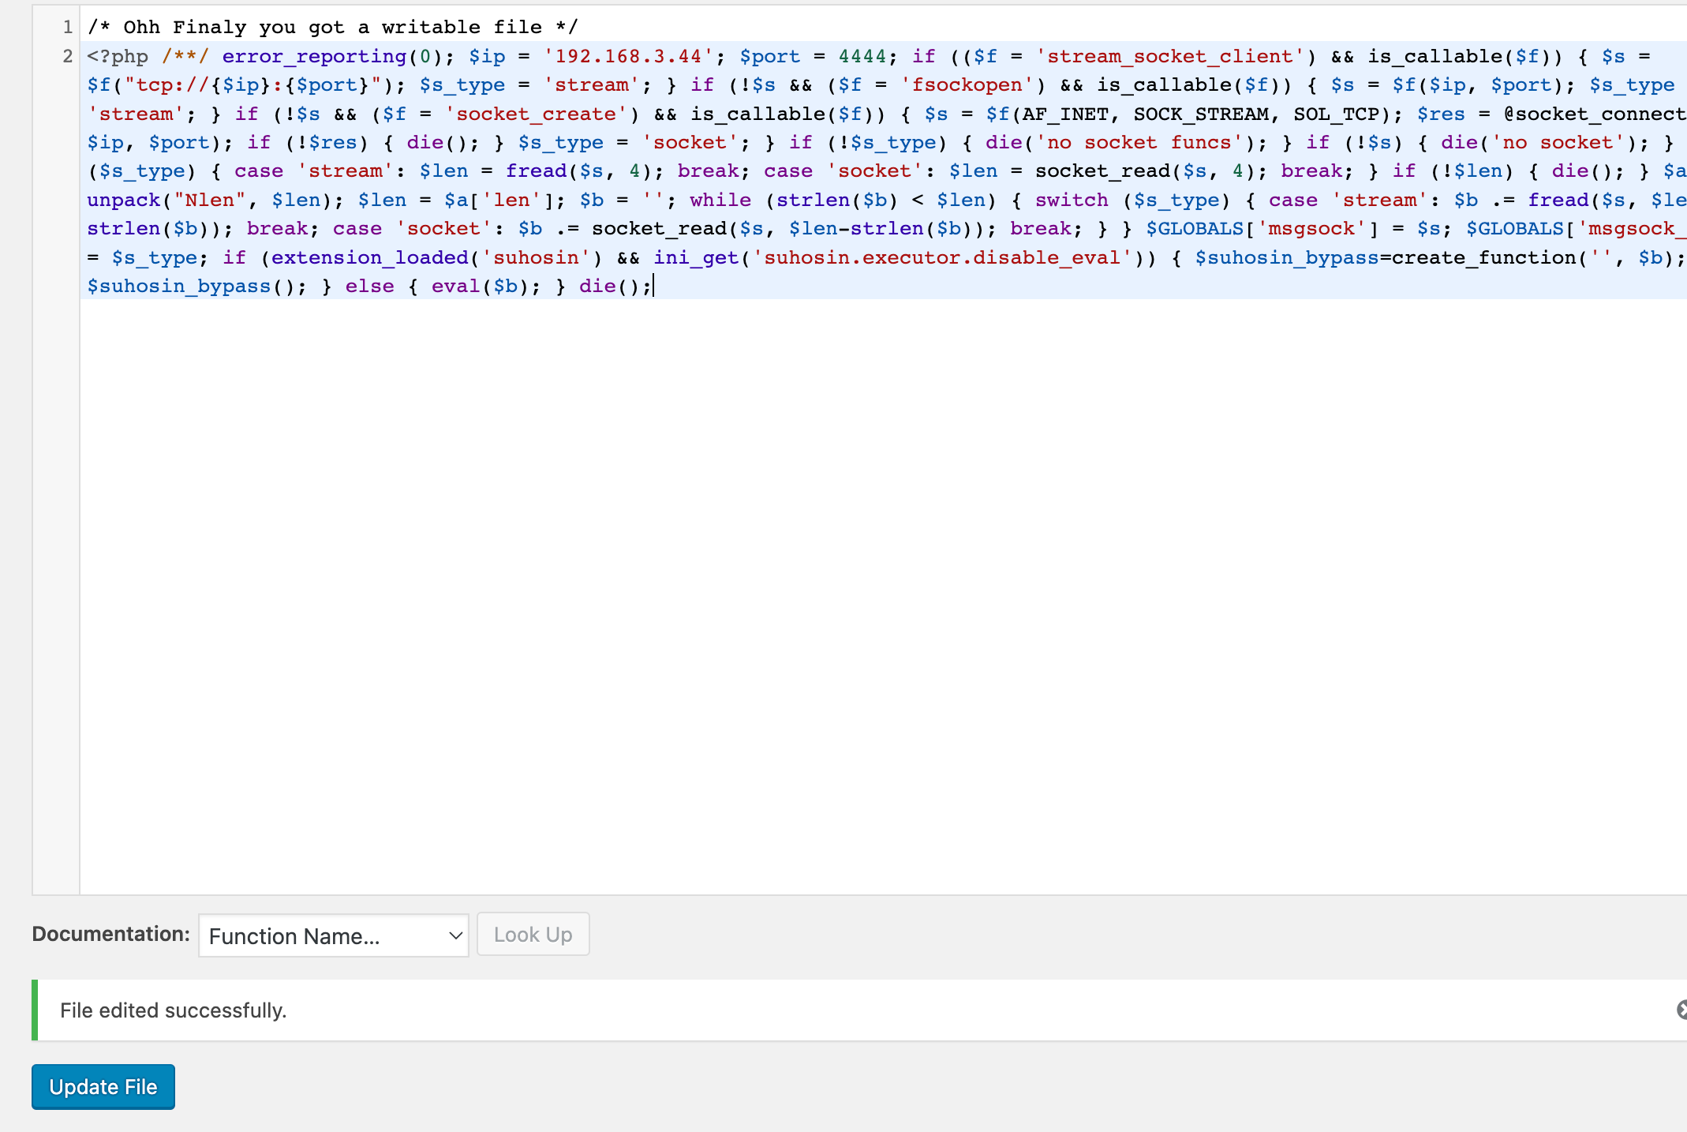The image size is (1687, 1132).
Task: Click the 'socket_create' string
Action: coord(536,114)
